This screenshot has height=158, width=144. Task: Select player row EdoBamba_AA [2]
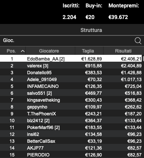(x=71, y=59)
